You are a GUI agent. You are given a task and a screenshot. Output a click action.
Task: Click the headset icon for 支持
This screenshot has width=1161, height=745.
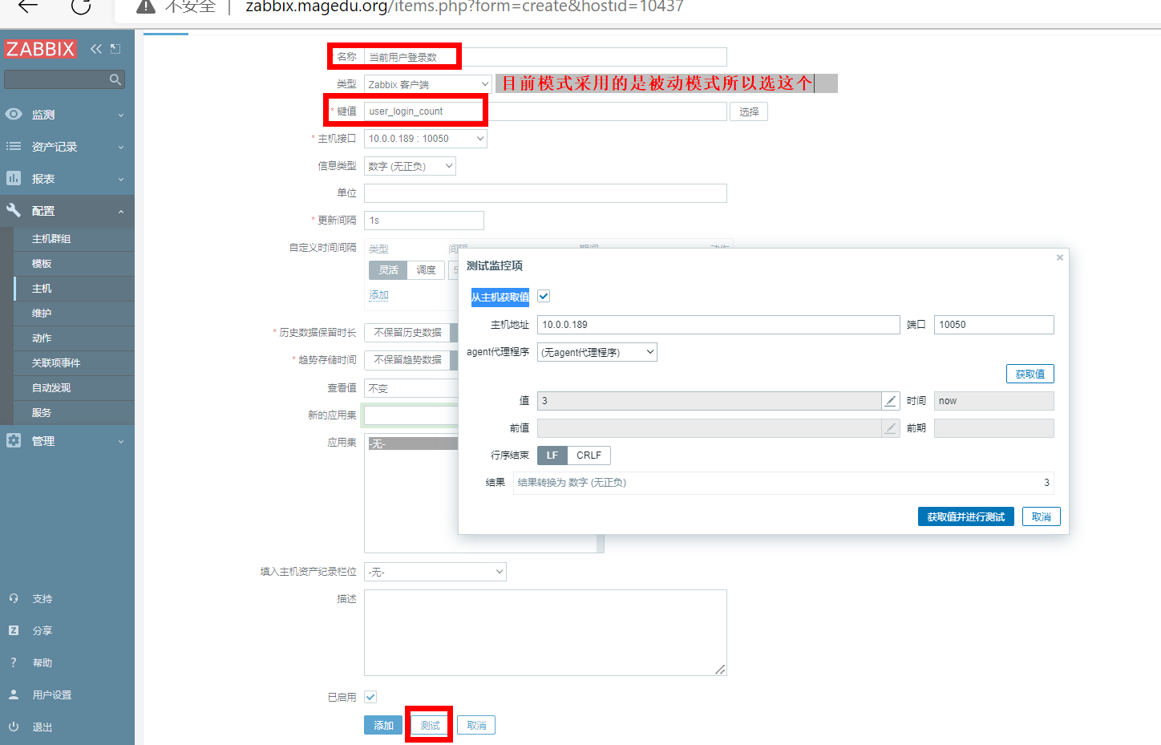[x=14, y=598]
